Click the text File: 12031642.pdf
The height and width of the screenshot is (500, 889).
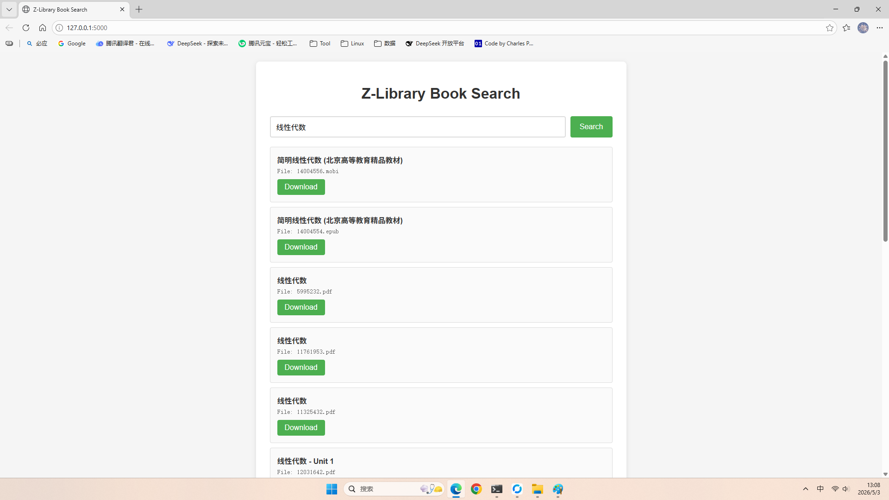[306, 472]
